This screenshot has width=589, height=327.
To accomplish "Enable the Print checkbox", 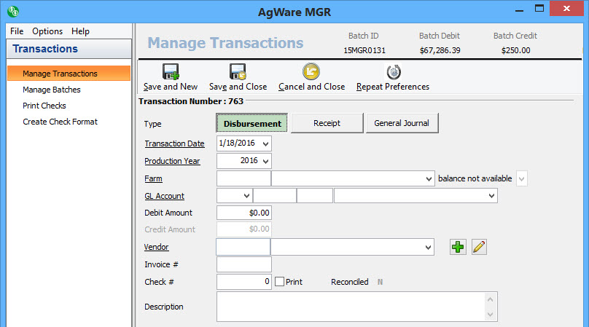I will pyautogui.click(x=280, y=282).
